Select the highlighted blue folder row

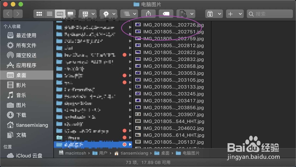[x=93, y=144]
